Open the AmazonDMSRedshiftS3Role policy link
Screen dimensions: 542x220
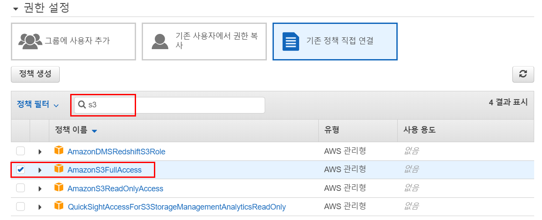[116, 152]
